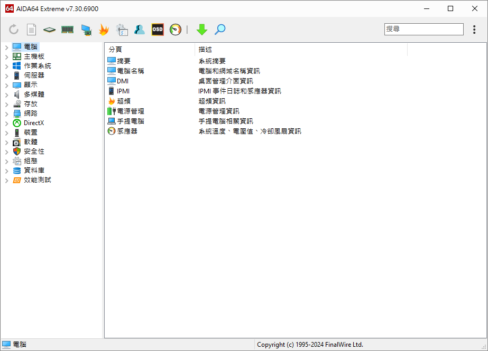Select the 電源管理 battery icon in the list
Viewport: 488px width, 351px height.
pos(112,111)
